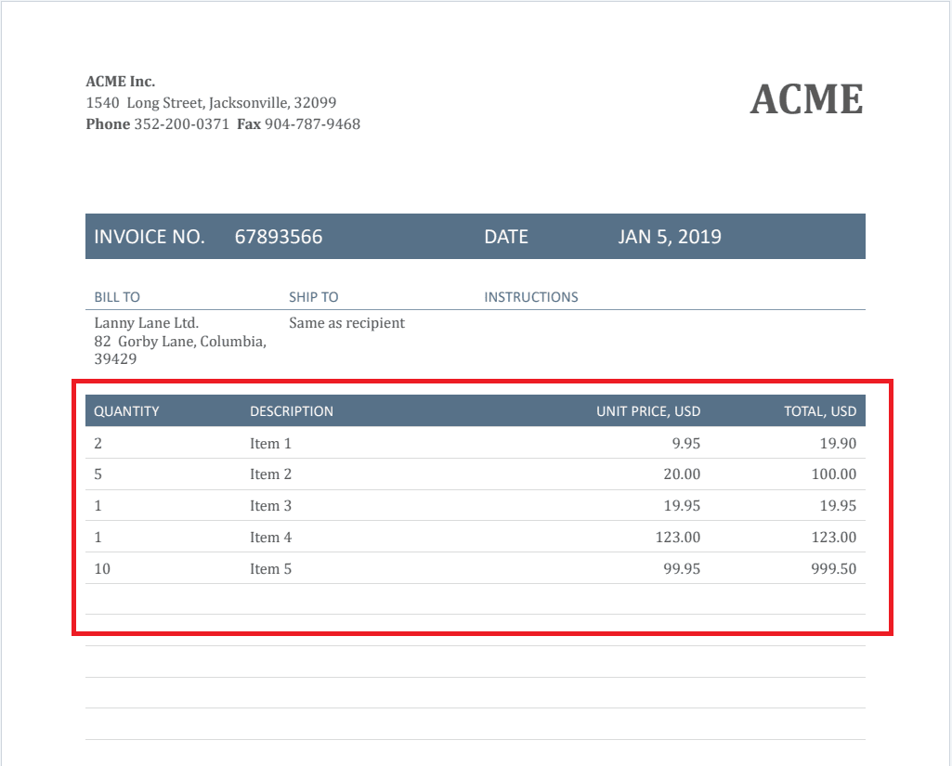Click the fax number 904-787-9468
Image resolution: width=952 pixels, height=766 pixels.
click(312, 123)
